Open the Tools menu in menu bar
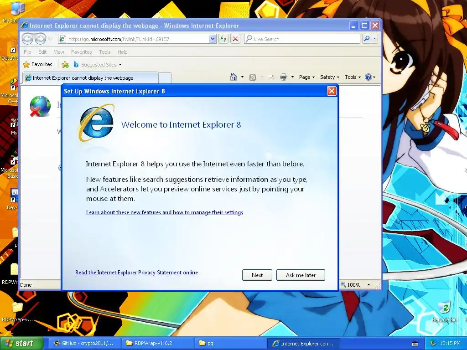Screen dimensions: 467x350 tap(104, 52)
